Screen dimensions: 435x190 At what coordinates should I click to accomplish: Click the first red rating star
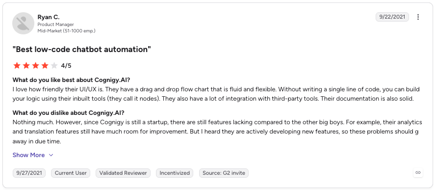17,66
